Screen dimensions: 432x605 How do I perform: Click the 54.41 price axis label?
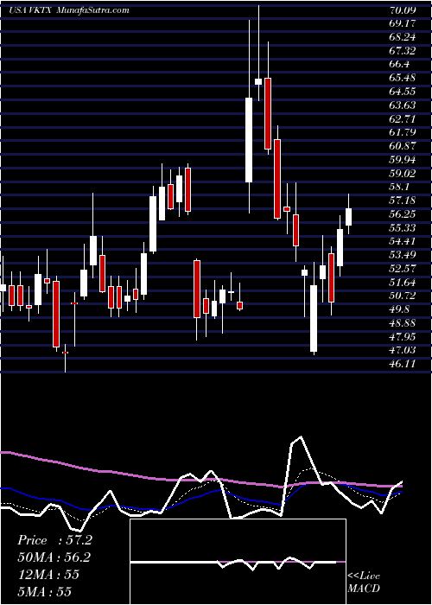tap(403, 241)
